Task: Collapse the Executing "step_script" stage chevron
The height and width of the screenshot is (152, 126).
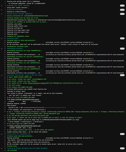Action: point(2,75)
